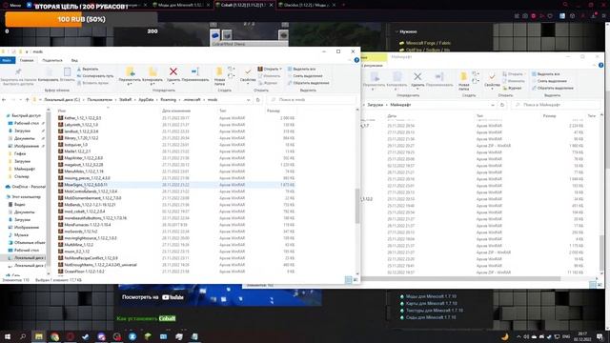Click Моды для Minecraft 1.7.10 link
The height and width of the screenshot is (343, 610).
tap(431, 296)
